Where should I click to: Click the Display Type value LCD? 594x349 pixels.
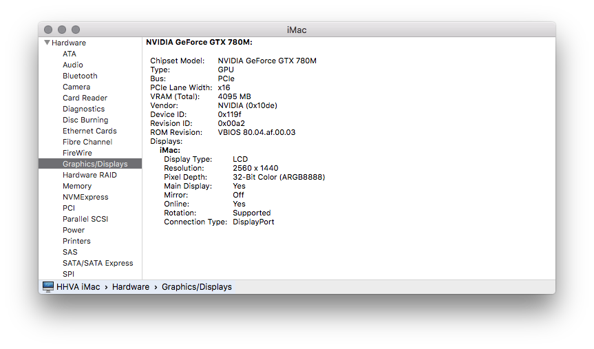tap(240, 159)
